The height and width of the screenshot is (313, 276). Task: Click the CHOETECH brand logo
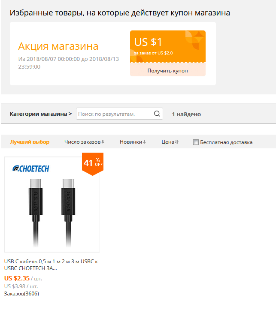tap(31, 169)
